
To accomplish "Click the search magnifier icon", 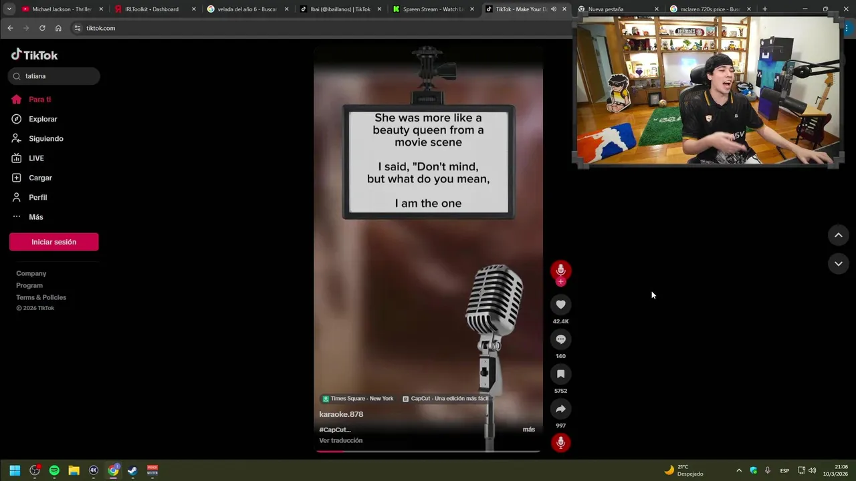I will coord(17,76).
